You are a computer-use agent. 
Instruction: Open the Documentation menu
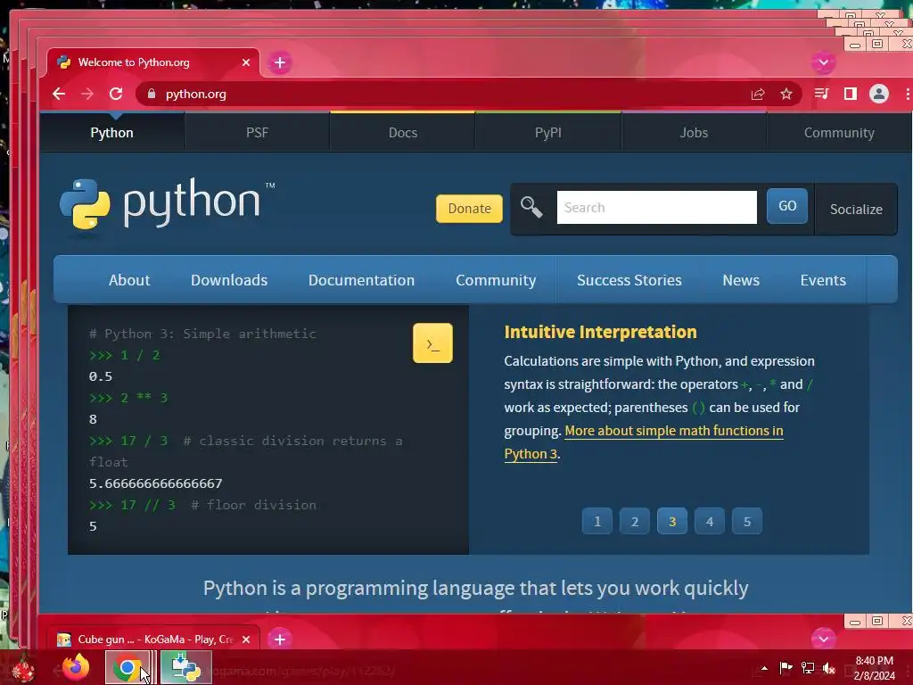pos(361,280)
